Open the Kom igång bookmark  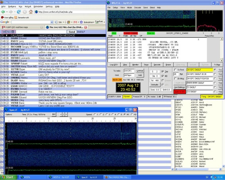tap(7, 17)
